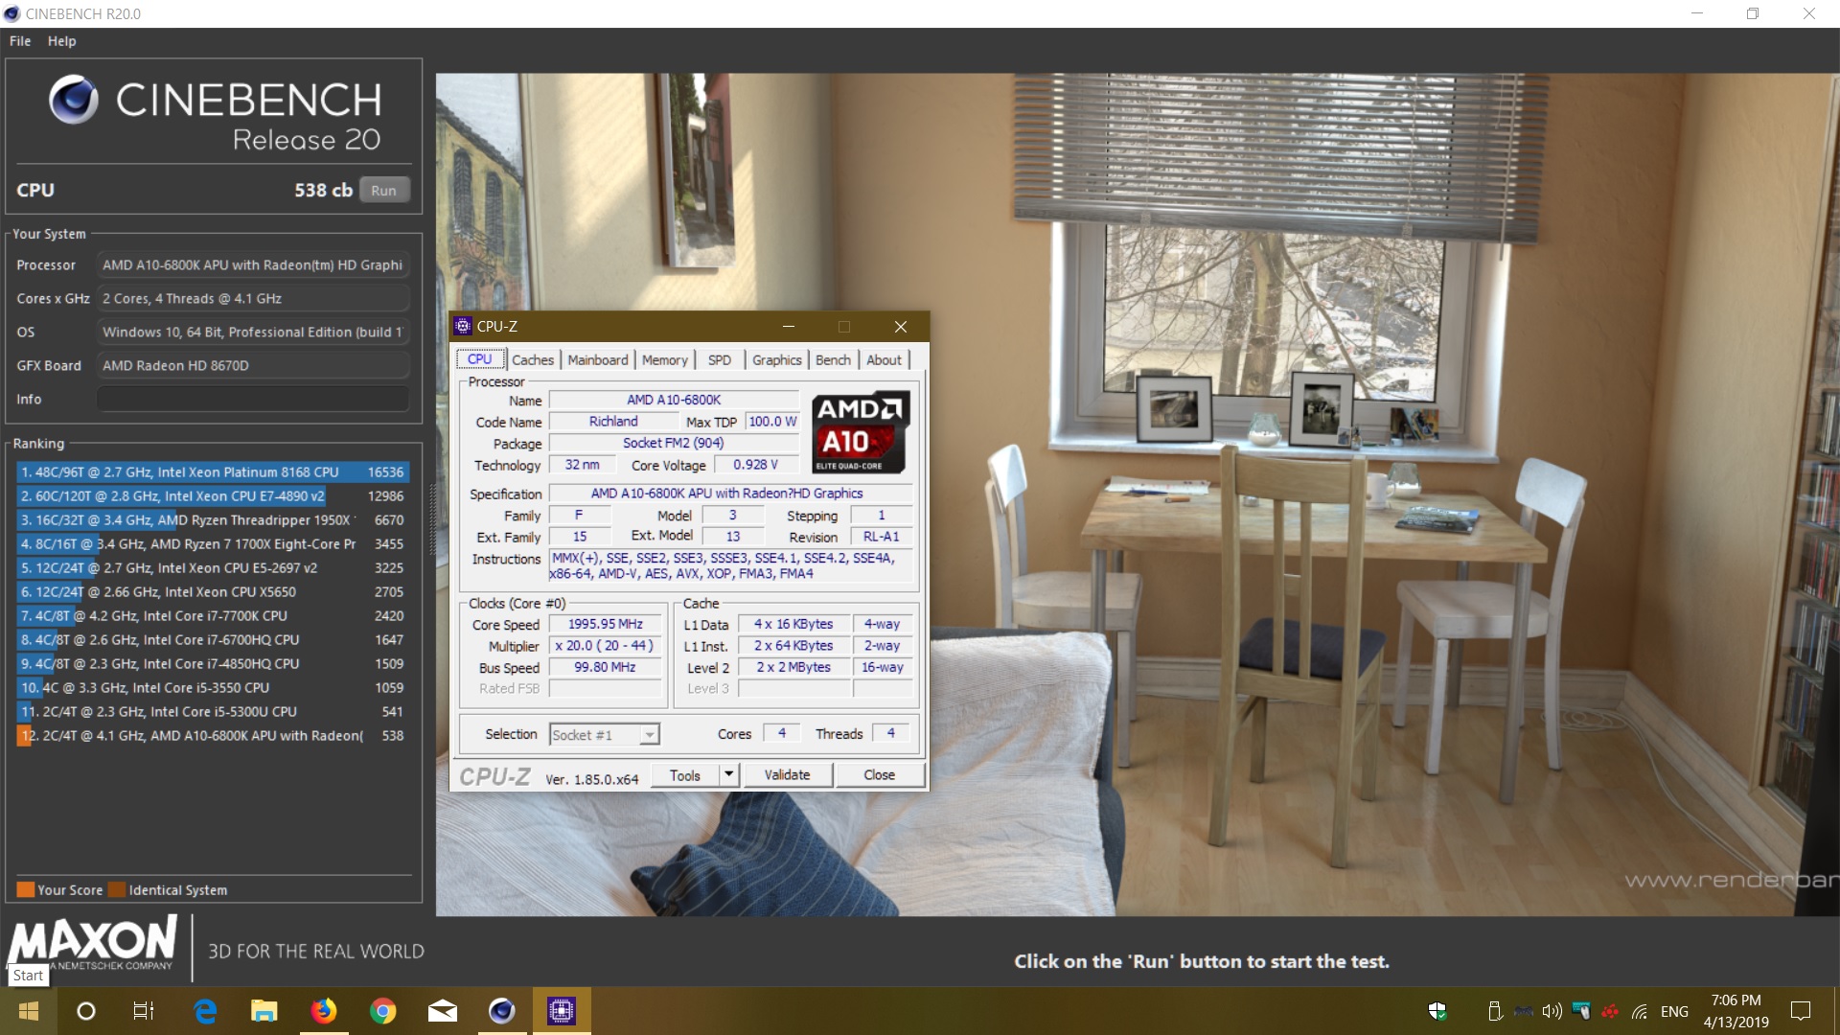Click the Processor field showing AMD A10-6800K

click(x=253, y=264)
